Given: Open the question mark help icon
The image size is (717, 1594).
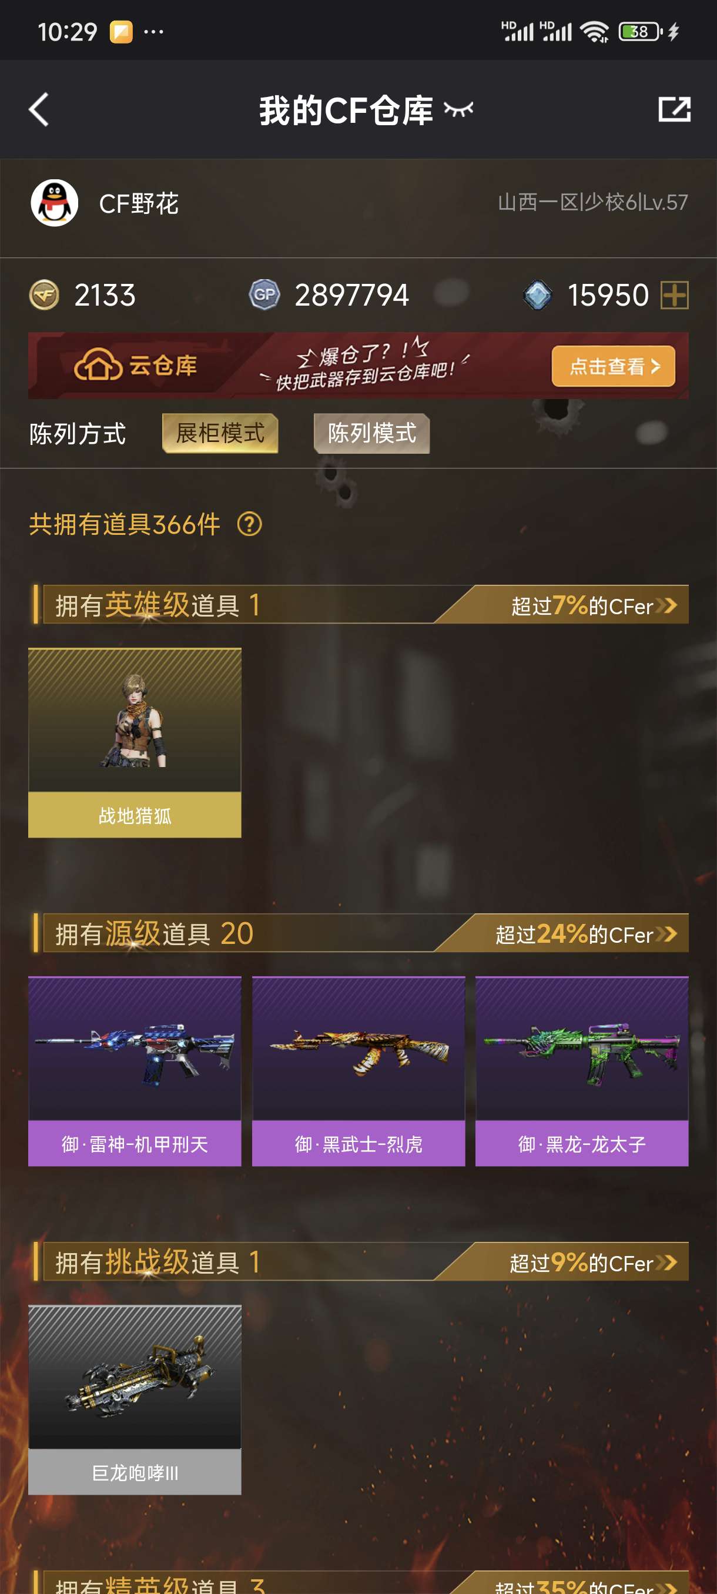Looking at the screenshot, I should [249, 524].
